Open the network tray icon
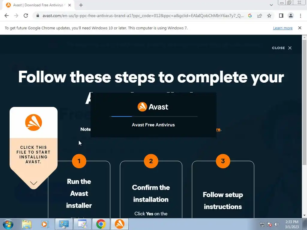The height and width of the screenshot is (230, 307). point(262,224)
